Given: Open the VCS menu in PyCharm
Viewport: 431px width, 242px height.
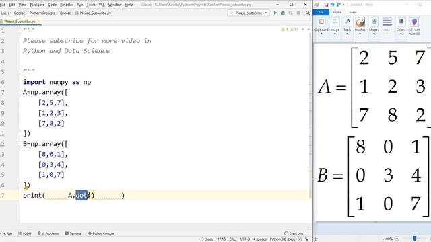Looking at the screenshot, I should (102, 5).
